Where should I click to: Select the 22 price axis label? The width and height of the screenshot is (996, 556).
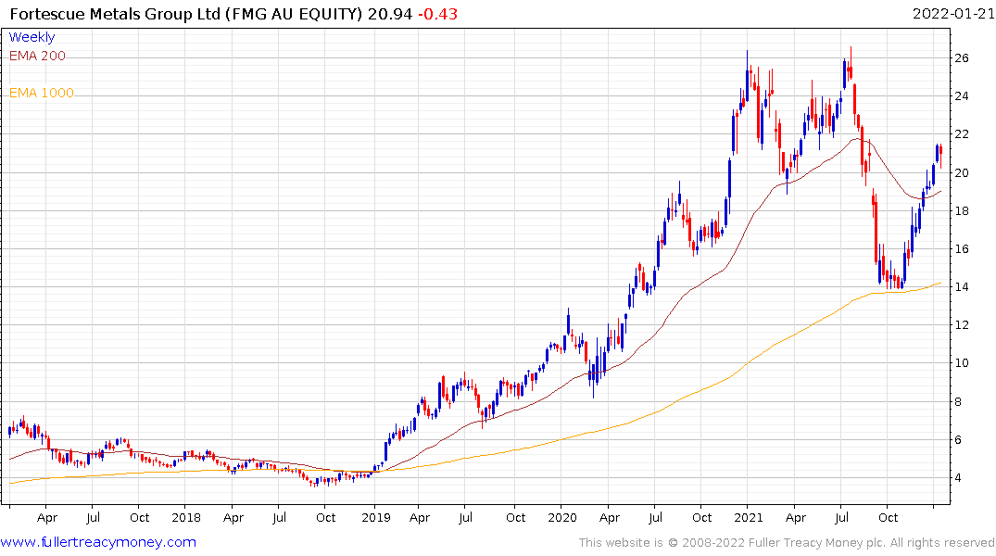962,134
